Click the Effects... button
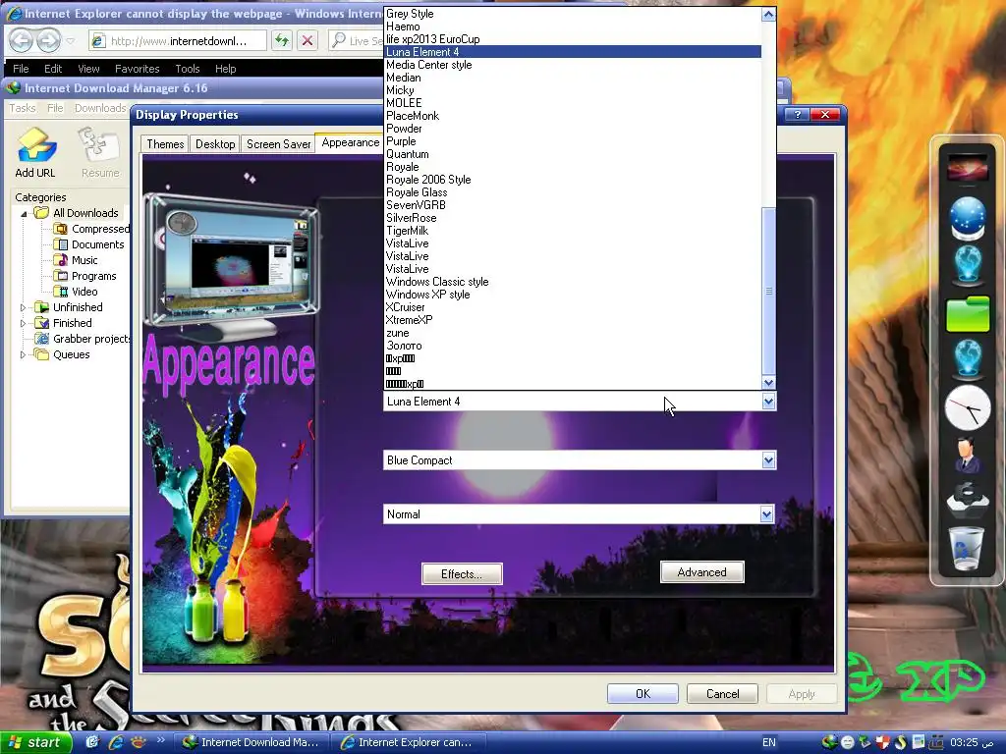Screen dimensions: 1006x754 coord(462,573)
